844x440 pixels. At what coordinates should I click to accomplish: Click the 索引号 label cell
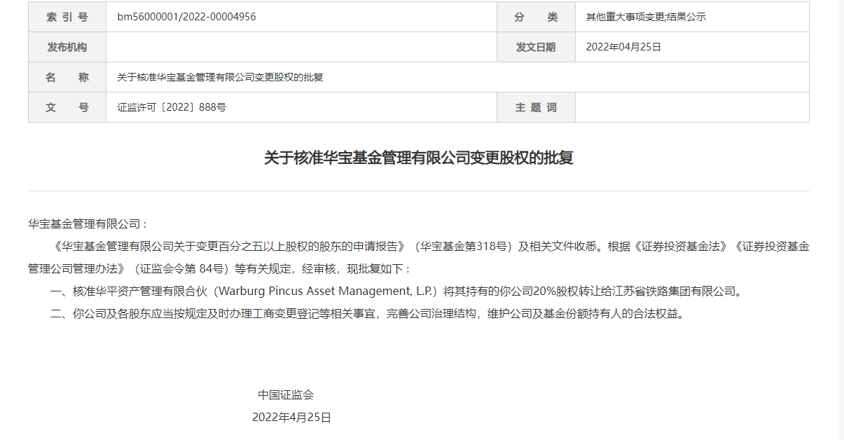pos(67,17)
